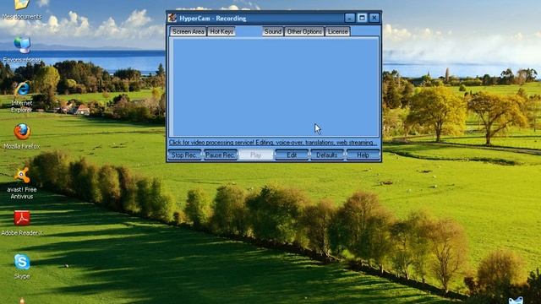Click the HyperCam title bar app icon
This screenshot has width=541, height=304.
(172, 18)
